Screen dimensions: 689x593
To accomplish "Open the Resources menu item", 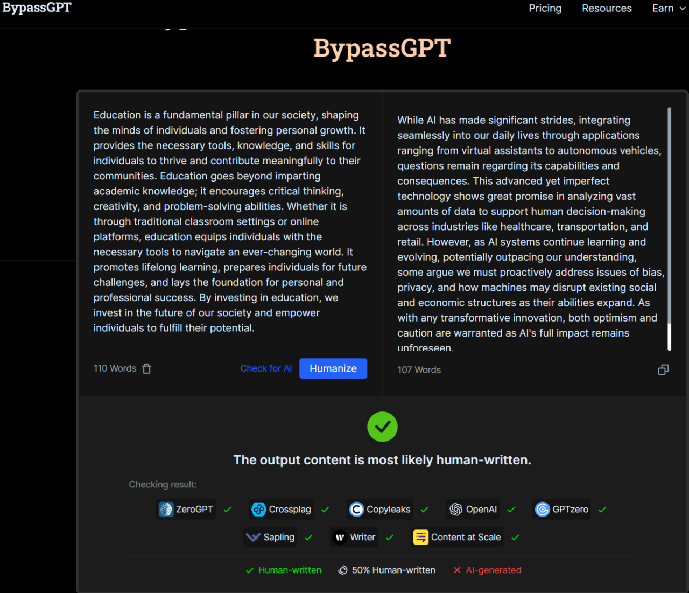I will pos(607,8).
